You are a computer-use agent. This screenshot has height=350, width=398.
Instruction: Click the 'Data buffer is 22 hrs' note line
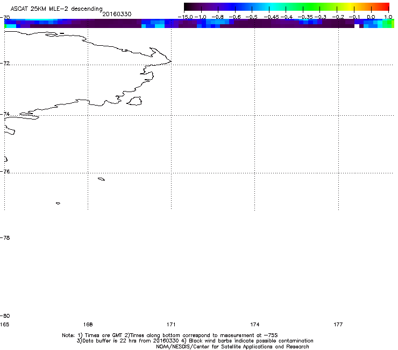tap(195, 341)
